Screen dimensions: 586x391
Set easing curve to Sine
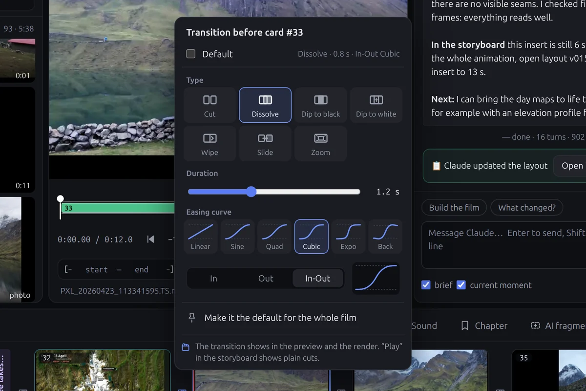(x=237, y=237)
